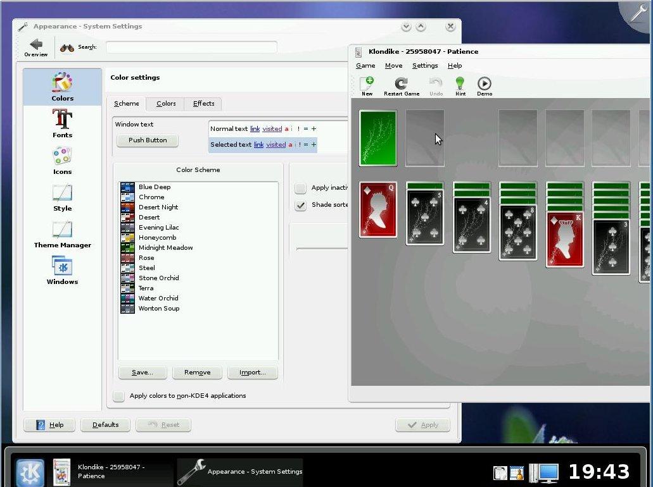
Task: Open the KDE application launcher
Action: 30,472
